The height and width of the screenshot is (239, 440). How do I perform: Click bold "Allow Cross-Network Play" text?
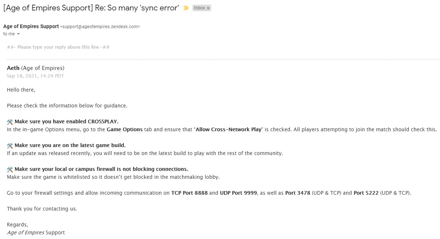228,129
